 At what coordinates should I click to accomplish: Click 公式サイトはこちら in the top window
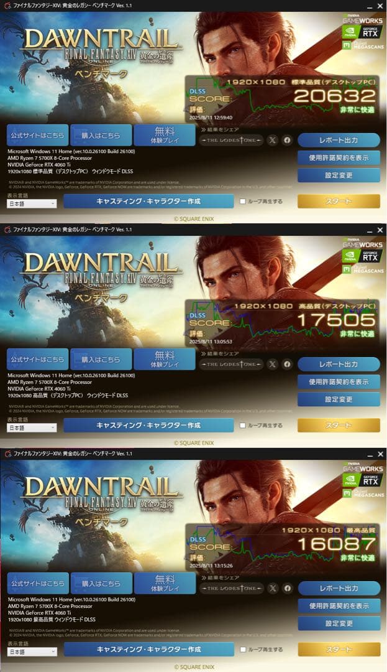click(38, 136)
